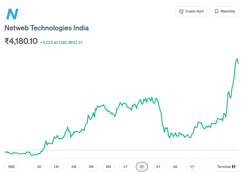This screenshot has height=173, width=245.
Task: Select the 1D time range
Action: (x=39, y=167)
